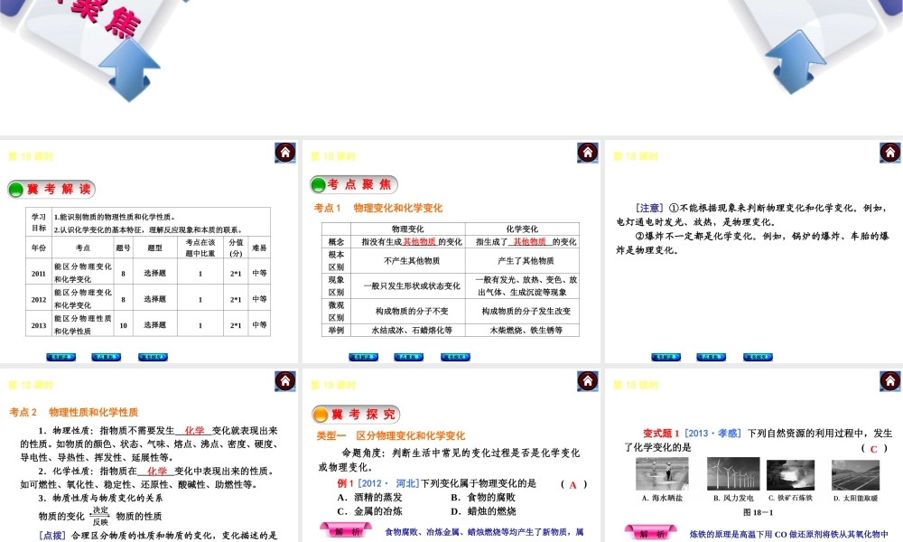The height and width of the screenshot is (542, 903).
Task: Click 题型 header in exam table
Action: tap(155, 248)
